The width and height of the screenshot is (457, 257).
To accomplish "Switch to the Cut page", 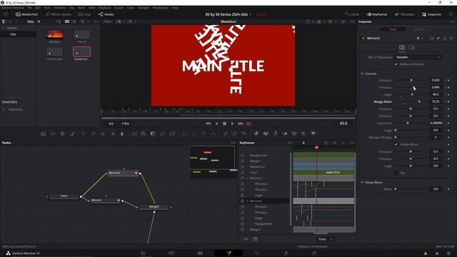I will pyautogui.click(x=171, y=253).
